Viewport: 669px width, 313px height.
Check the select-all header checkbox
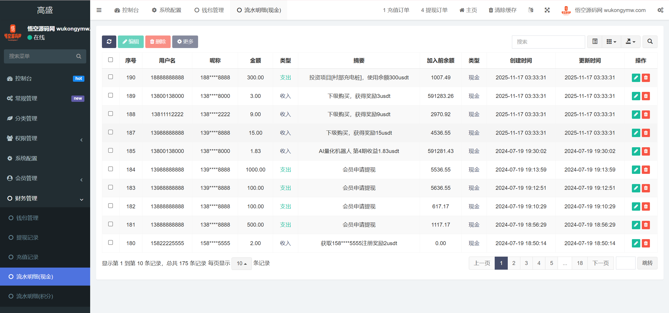tap(111, 60)
